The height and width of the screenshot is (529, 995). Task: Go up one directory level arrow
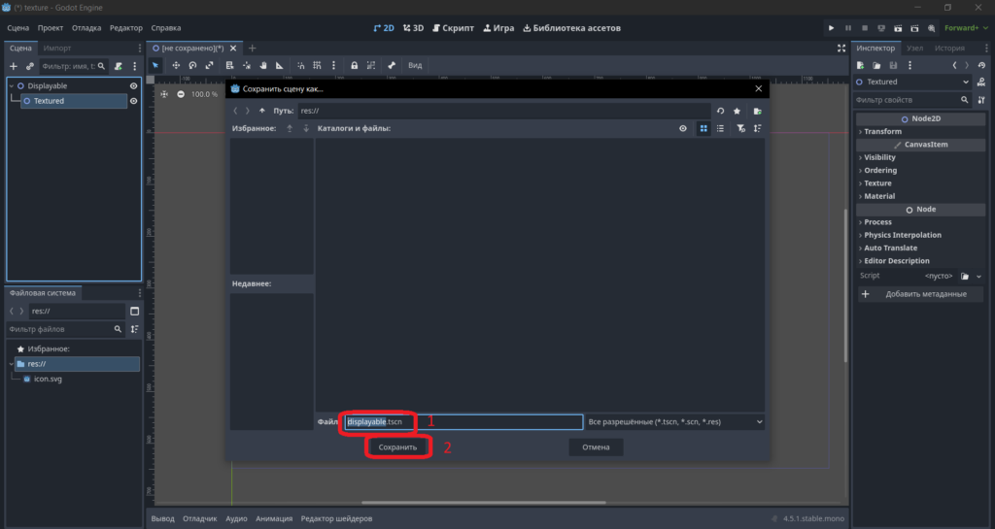tap(262, 111)
